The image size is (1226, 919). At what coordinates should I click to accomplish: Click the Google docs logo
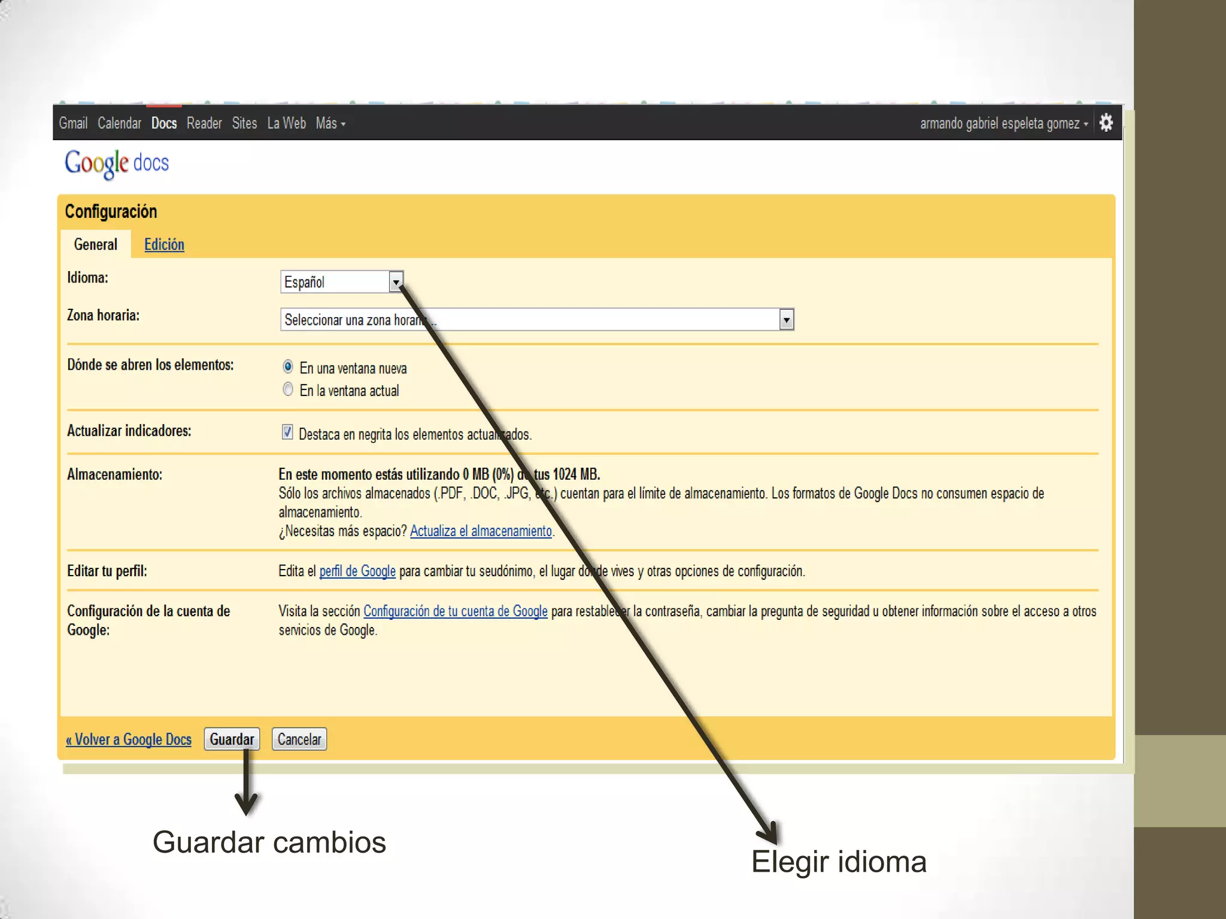(x=117, y=163)
